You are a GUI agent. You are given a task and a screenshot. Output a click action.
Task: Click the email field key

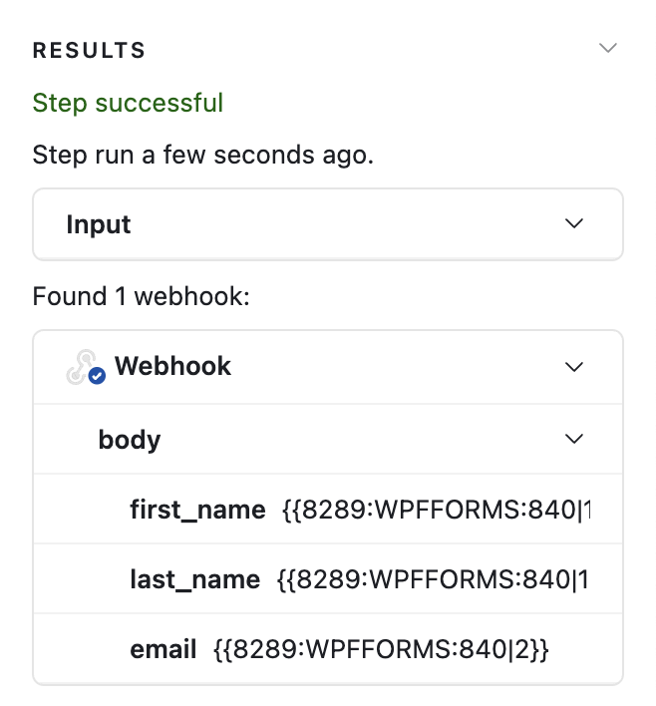163,650
